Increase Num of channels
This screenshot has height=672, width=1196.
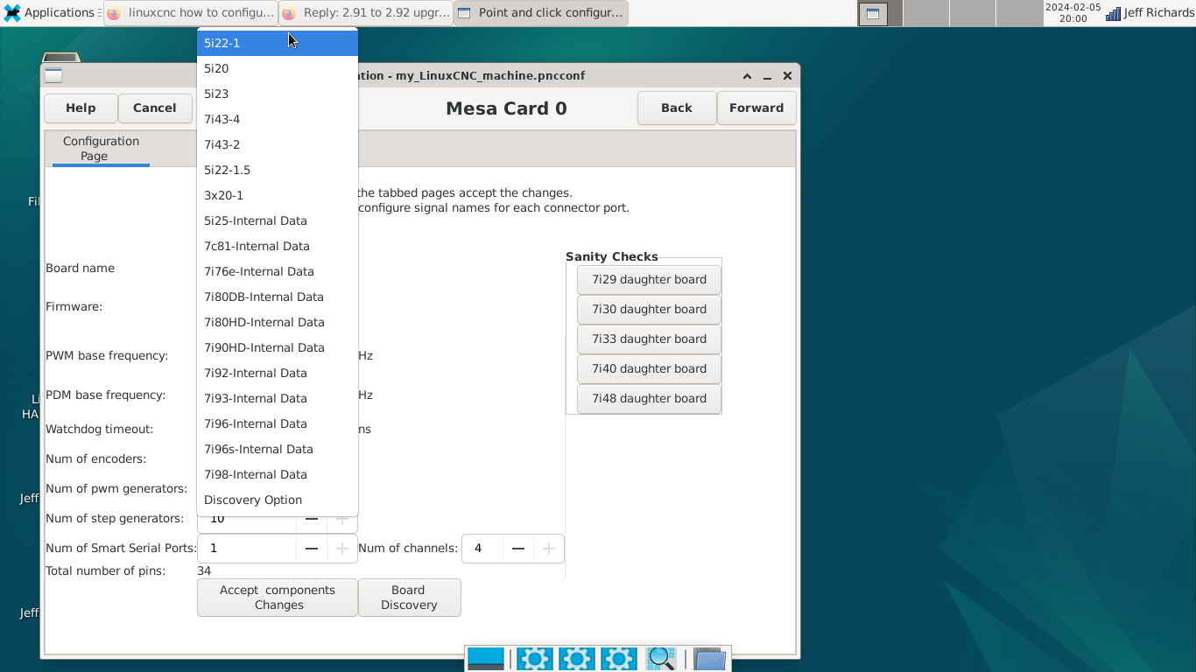(549, 549)
